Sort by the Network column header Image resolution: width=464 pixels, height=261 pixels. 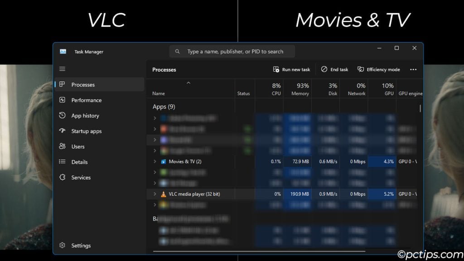pyautogui.click(x=353, y=89)
